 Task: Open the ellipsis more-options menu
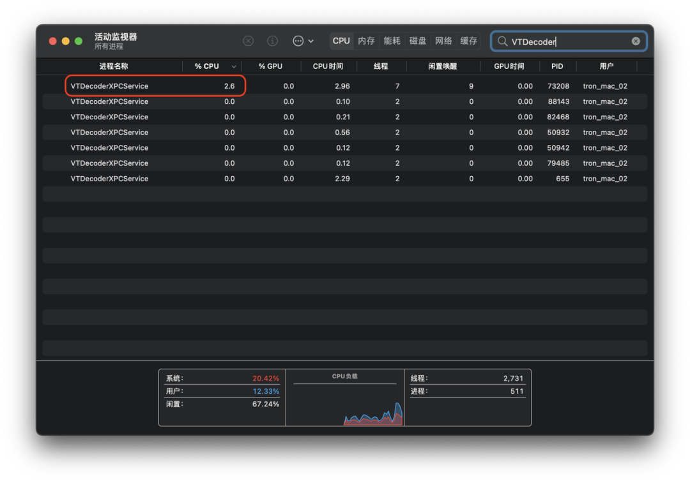pyautogui.click(x=303, y=41)
